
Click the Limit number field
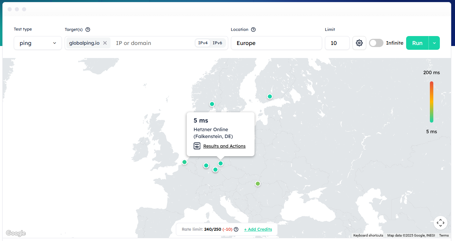337,43
